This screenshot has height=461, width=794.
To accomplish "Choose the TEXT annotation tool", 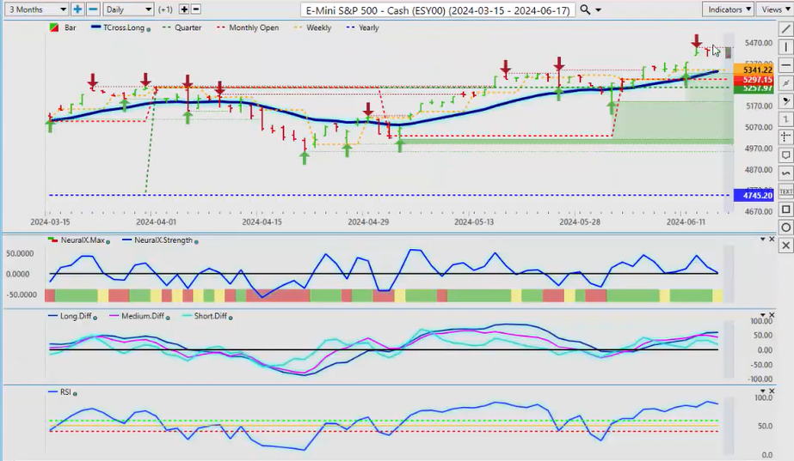I will (785, 191).
